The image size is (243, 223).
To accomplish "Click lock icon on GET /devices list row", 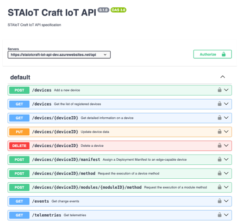I will pyautogui.click(x=219, y=104).
